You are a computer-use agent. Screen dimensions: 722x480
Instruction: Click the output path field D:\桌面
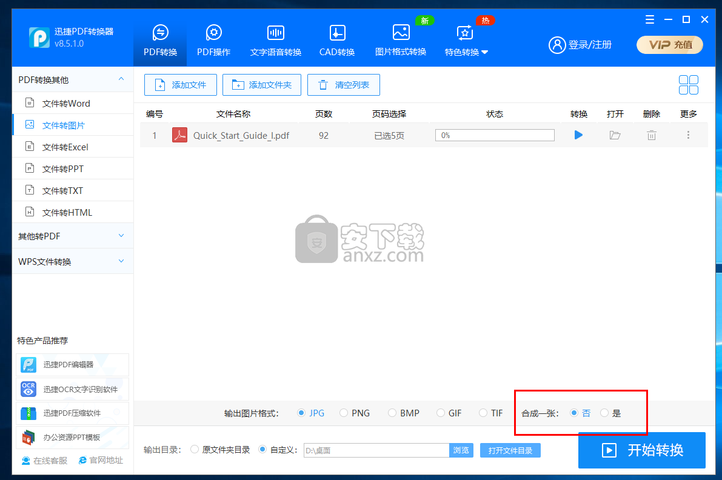(376, 450)
